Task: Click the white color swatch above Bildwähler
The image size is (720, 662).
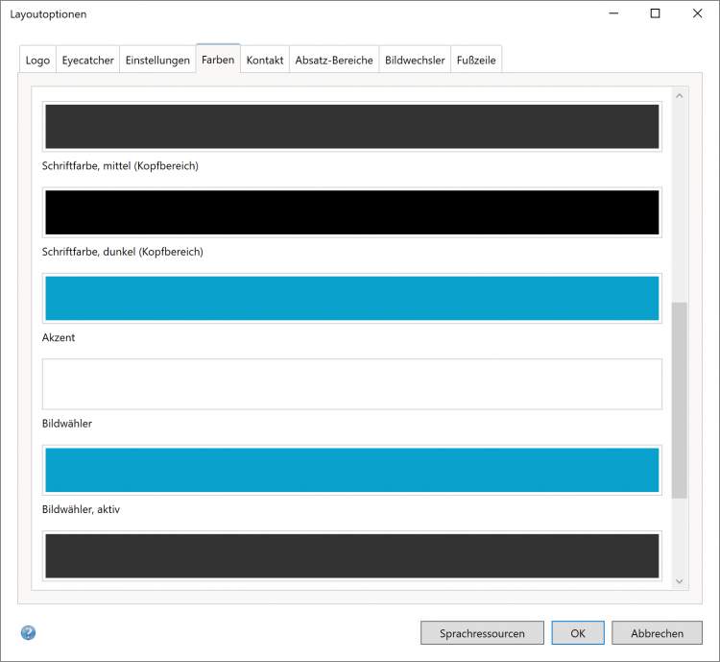Action: (x=352, y=384)
